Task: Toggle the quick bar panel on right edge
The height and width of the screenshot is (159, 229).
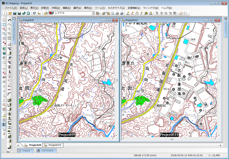Action: 226,27
